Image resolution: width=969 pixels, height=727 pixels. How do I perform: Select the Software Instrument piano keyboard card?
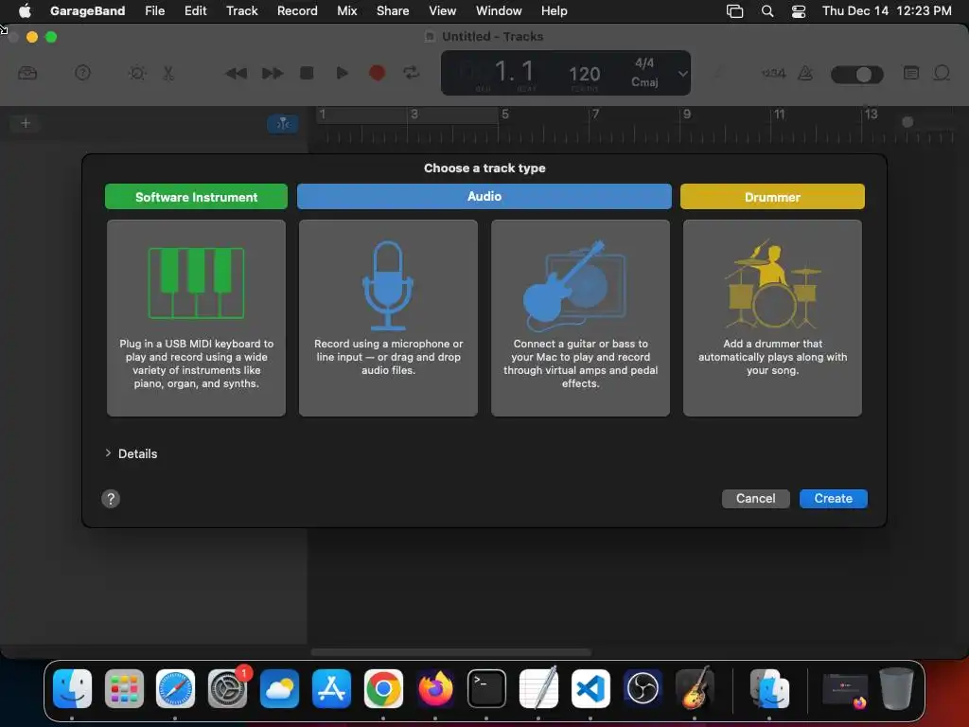point(196,318)
